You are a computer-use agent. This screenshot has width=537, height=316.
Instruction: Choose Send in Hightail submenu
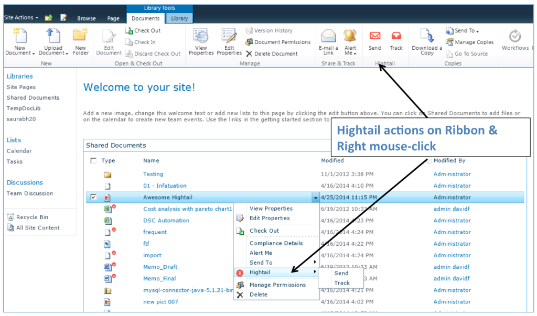341,273
